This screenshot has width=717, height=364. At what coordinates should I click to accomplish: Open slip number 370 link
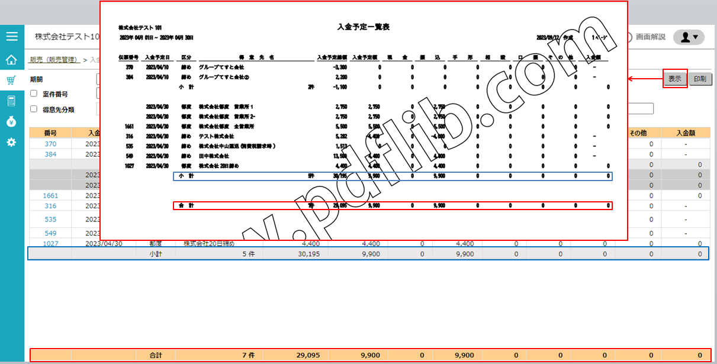50,144
